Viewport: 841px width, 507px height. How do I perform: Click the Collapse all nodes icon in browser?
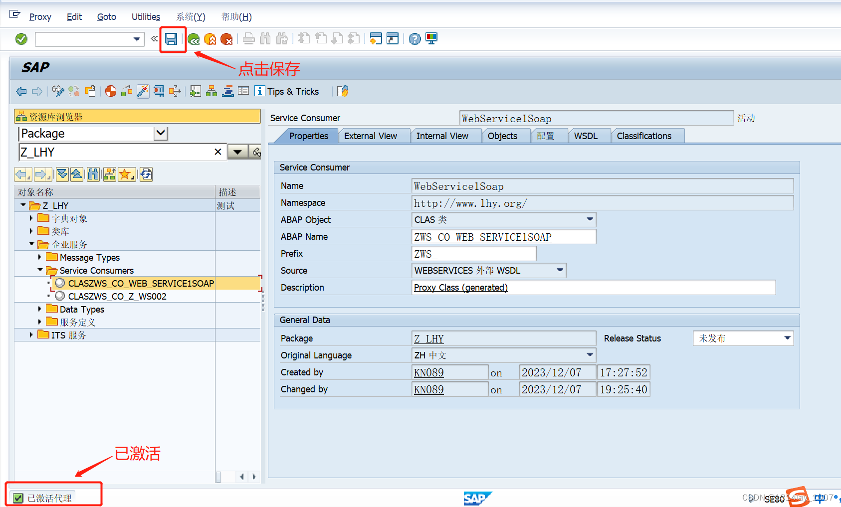(x=77, y=174)
